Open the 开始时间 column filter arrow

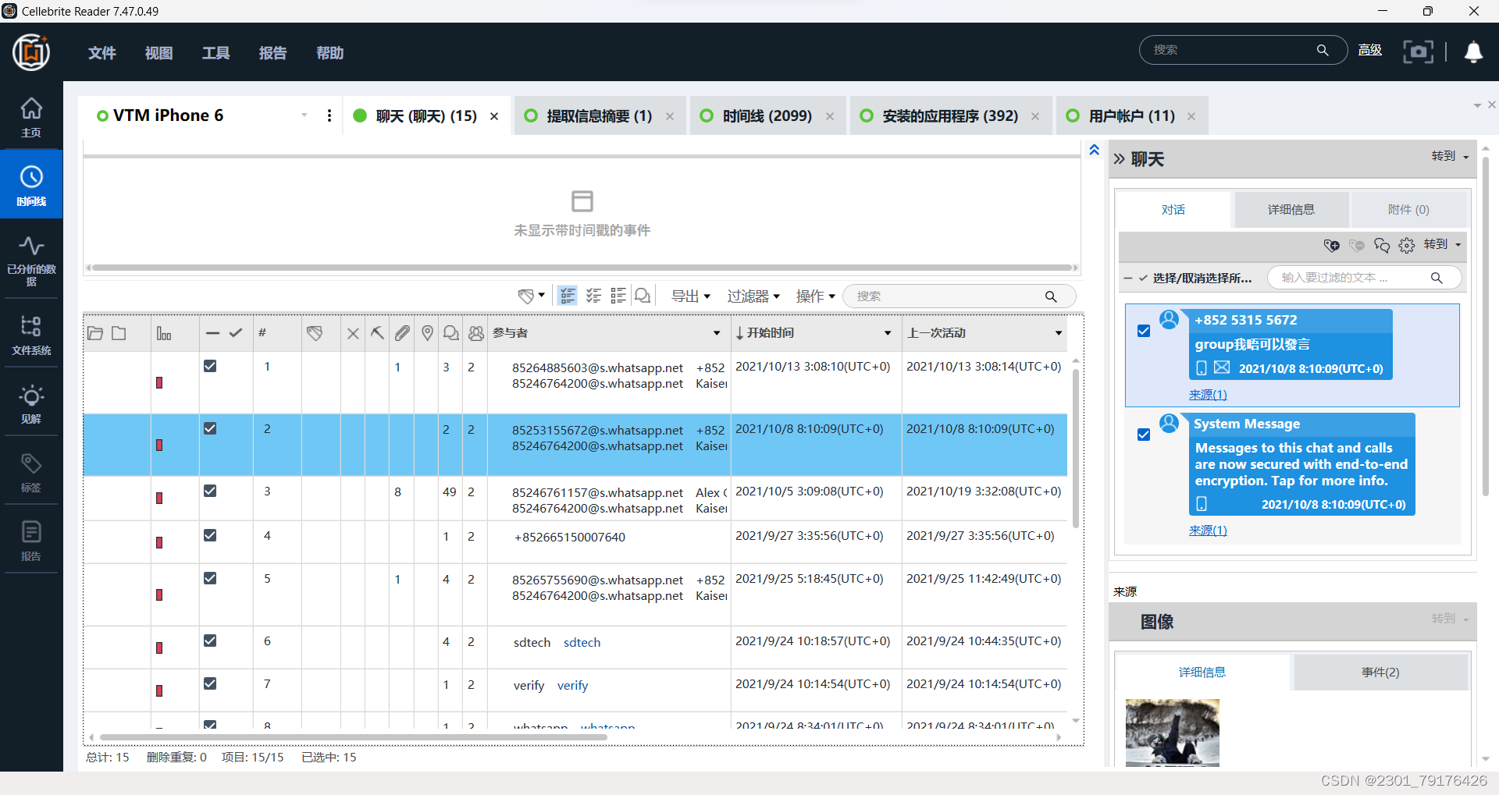[888, 333]
